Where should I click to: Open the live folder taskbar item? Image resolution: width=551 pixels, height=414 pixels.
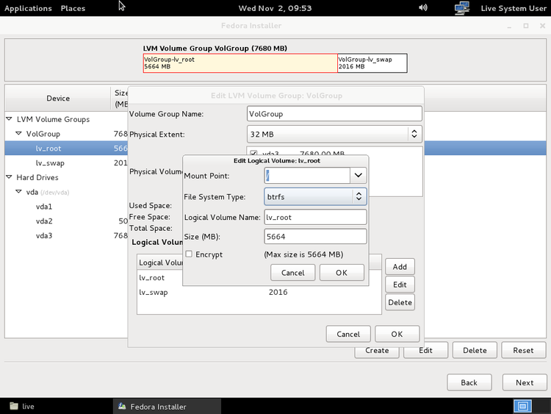pyautogui.click(x=22, y=406)
